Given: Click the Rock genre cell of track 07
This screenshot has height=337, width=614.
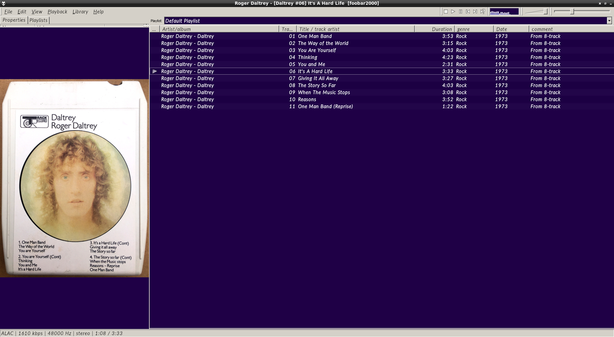Looking at the screenshot, I should 461,79.
